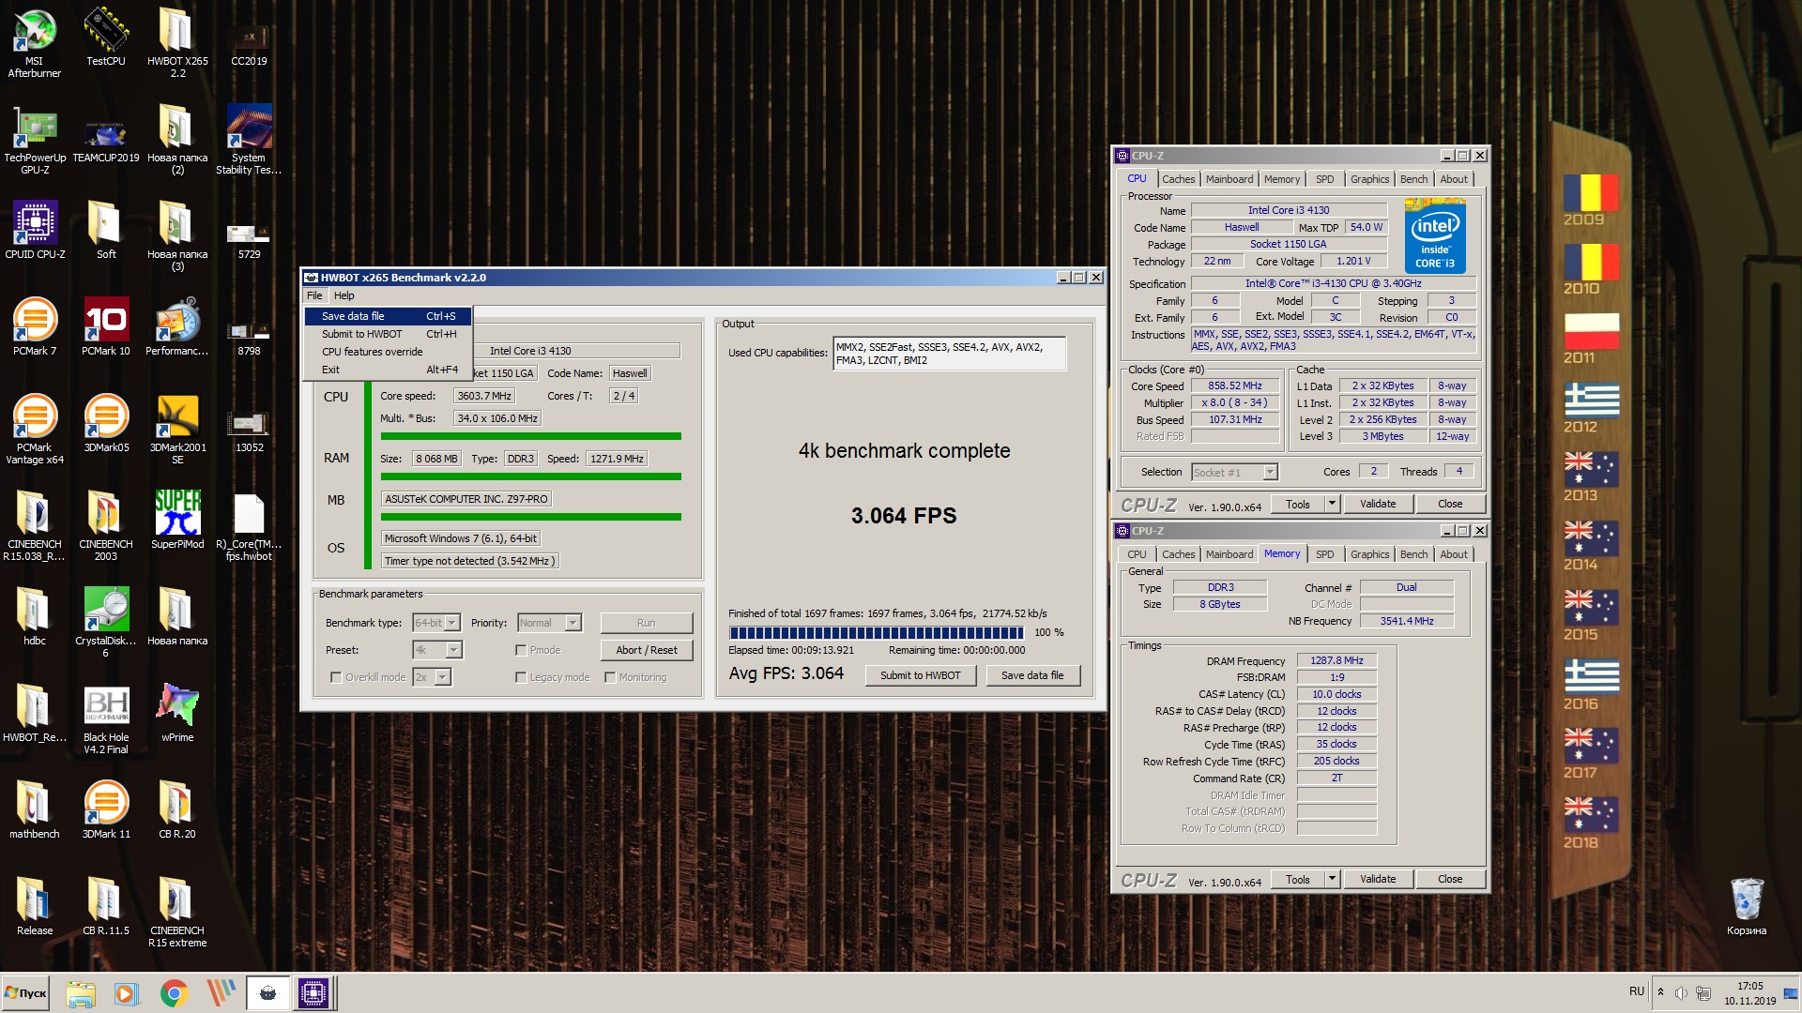The height and width of the screenshot is (1013, 1802).
Task: Launch PCMark 7 desktop icon
Action: [x=35, y=326]
